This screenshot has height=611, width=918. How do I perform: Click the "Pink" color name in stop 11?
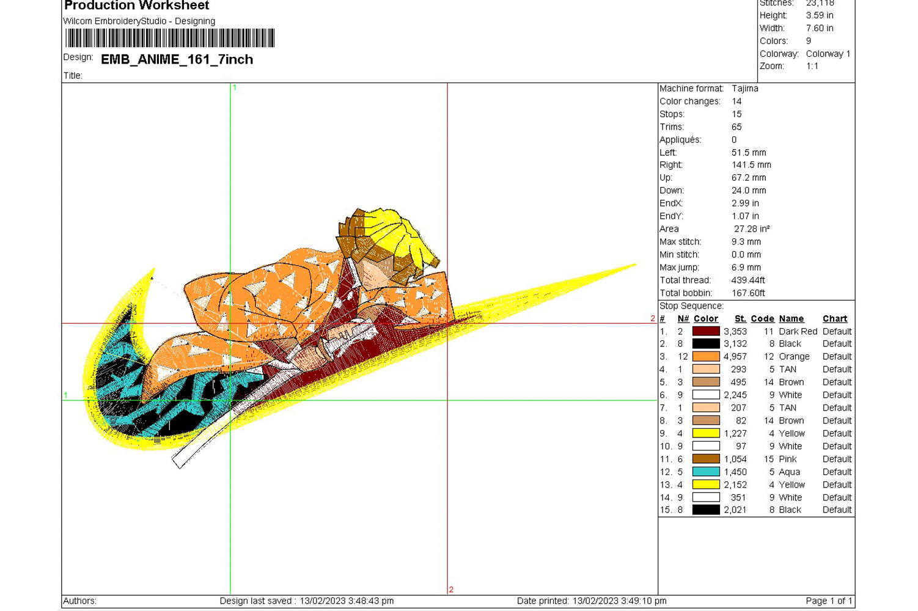click(788, 459)
